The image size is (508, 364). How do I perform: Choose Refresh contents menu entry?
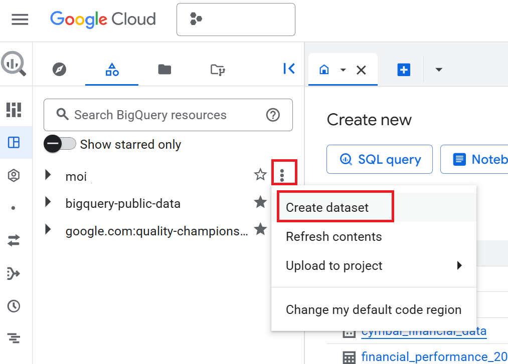point(333,237)
